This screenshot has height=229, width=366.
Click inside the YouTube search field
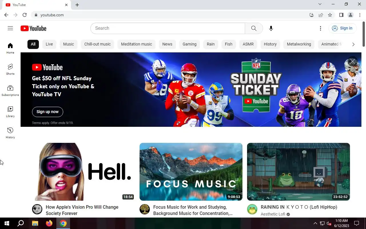point(168,28)
